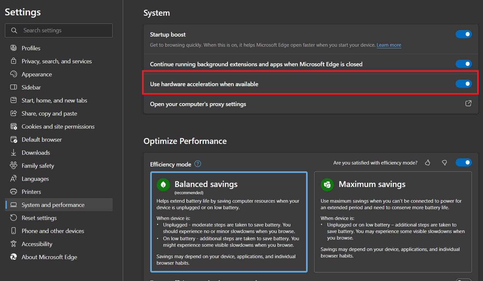Click the Start, home, new tabs icon
Viewport: 483px width, 281px height.
[13, 100]
